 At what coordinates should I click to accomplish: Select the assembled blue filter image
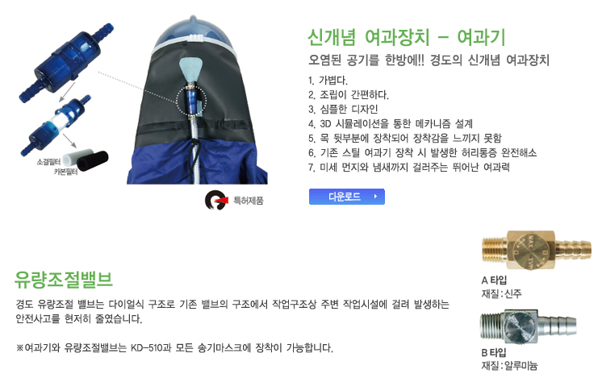(66, 63)
